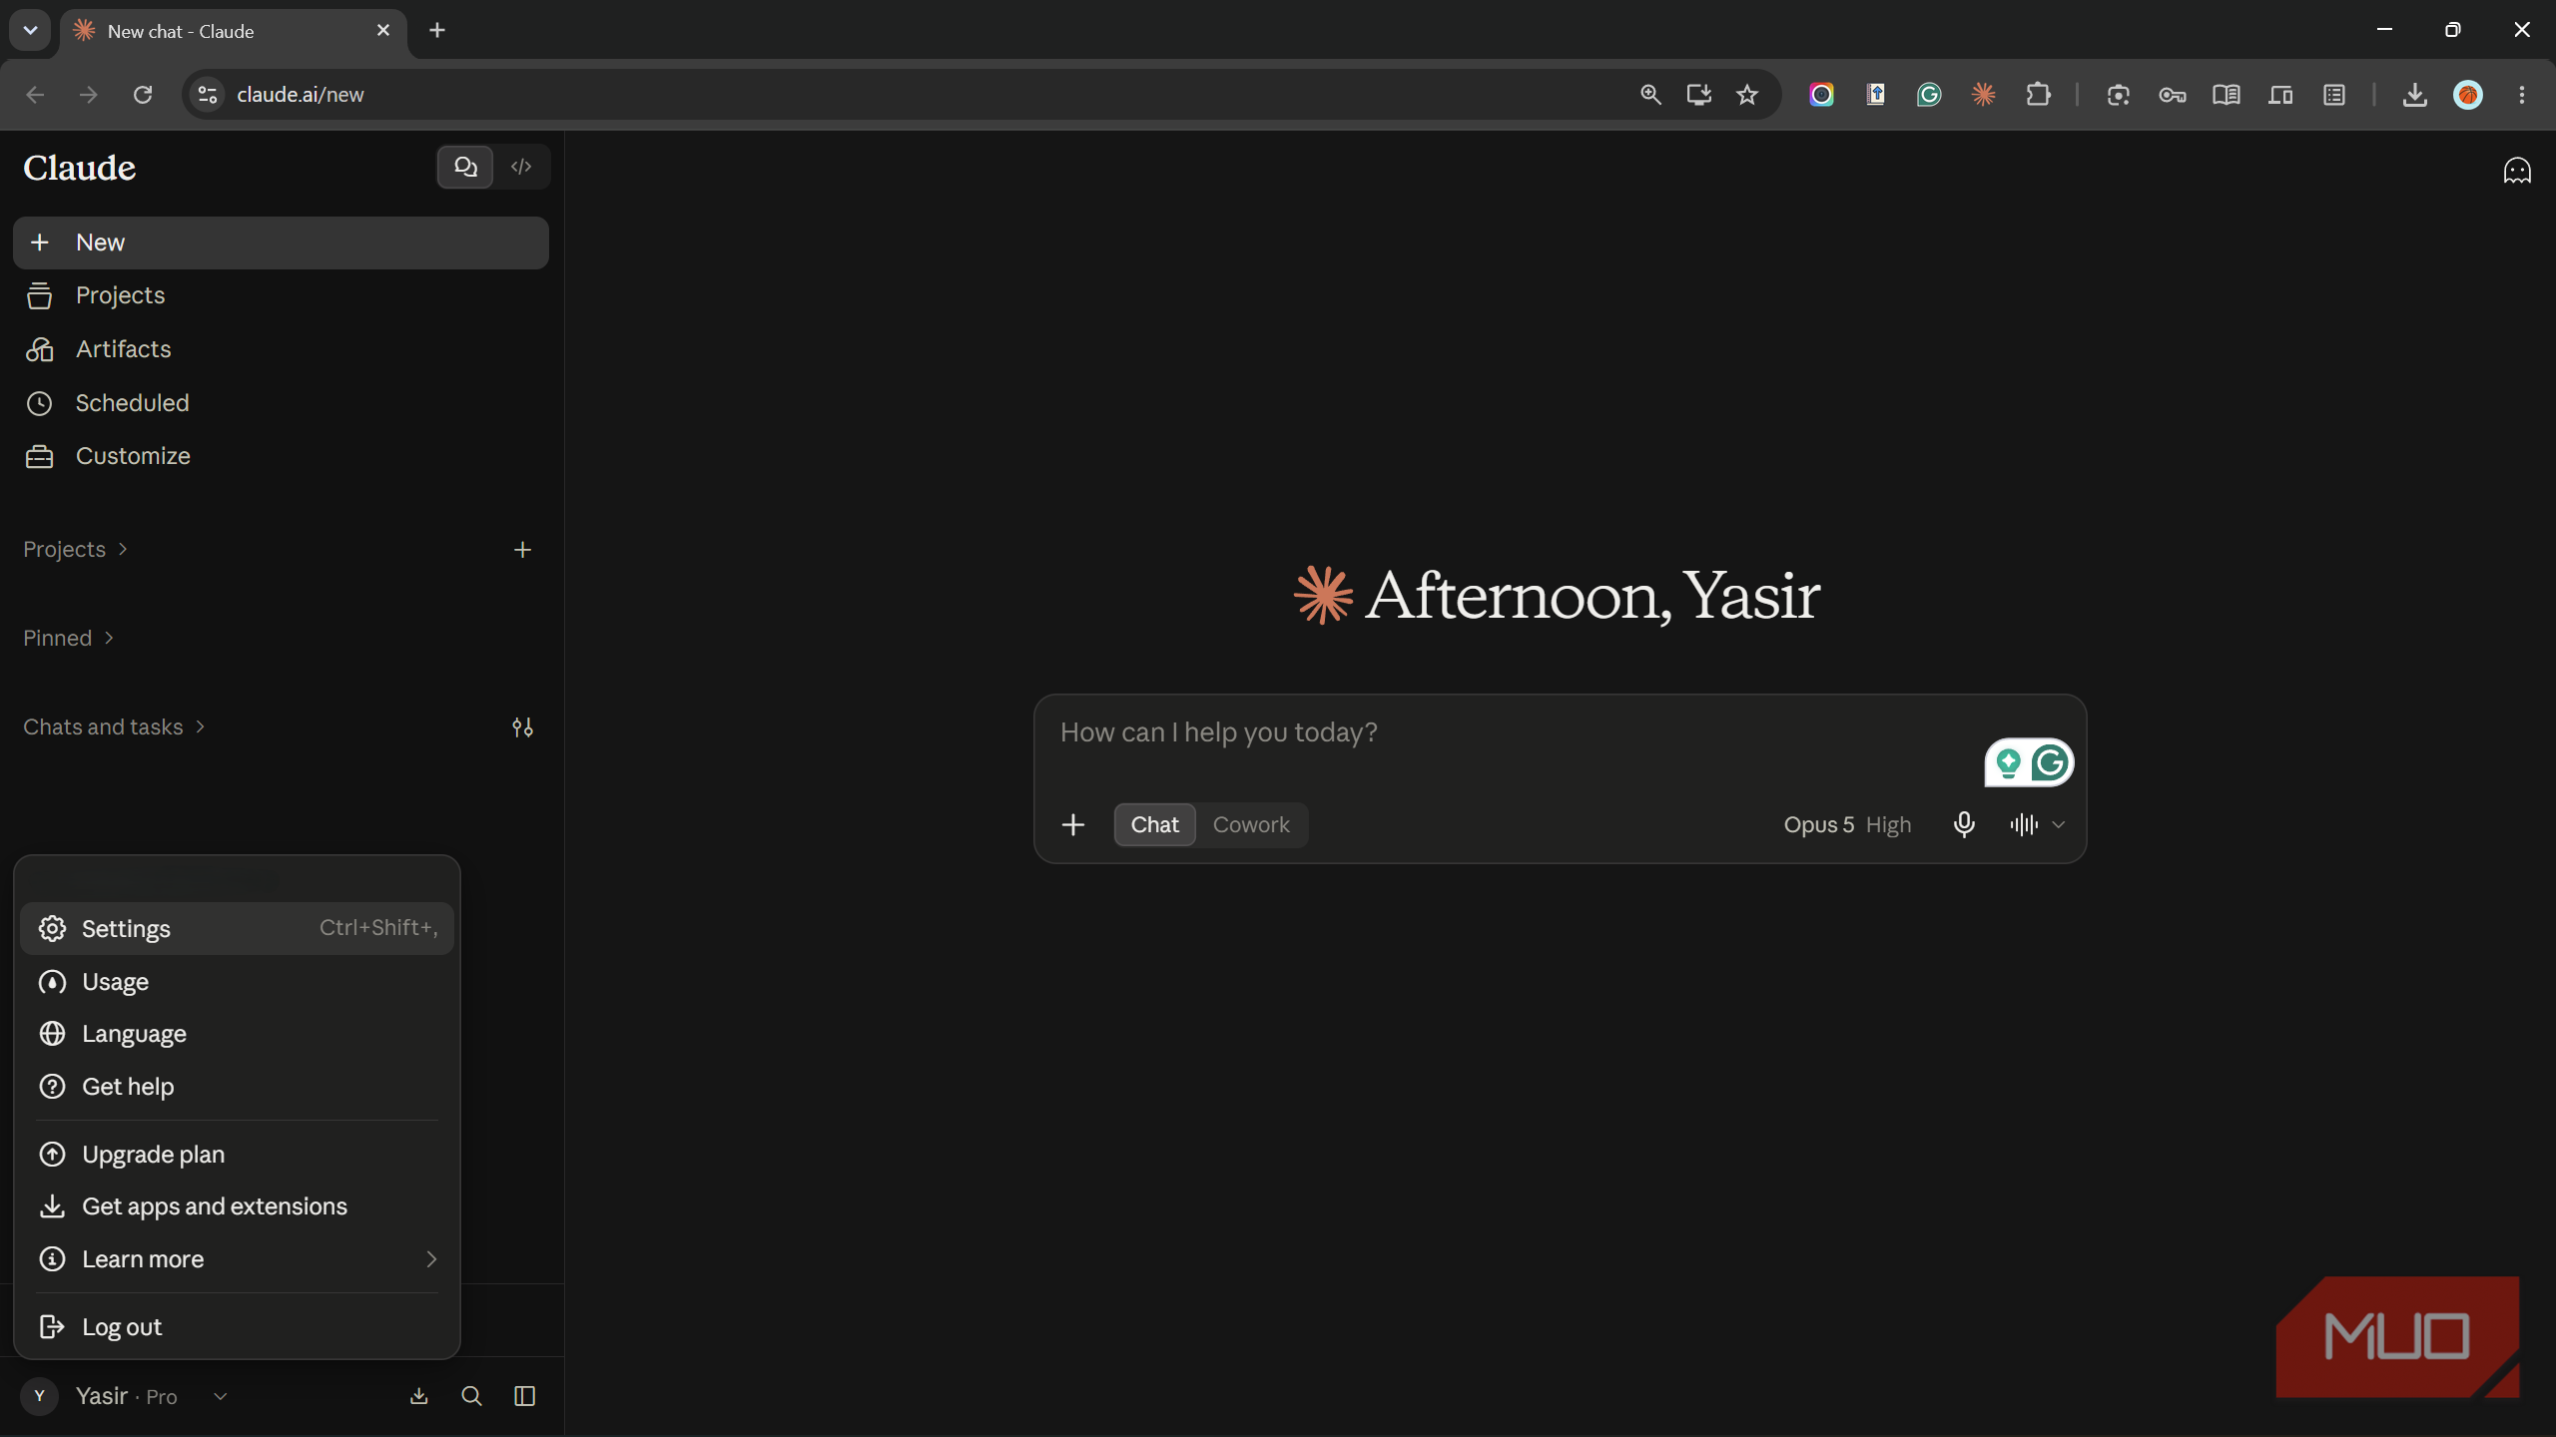This screenshot has width=2556, height=1437.
Task: Install the Claude app from address bar
Action: coord(1698,95)
